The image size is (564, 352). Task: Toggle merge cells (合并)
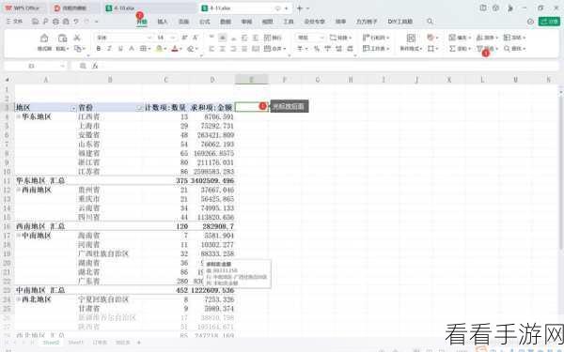tap(274, 49)
